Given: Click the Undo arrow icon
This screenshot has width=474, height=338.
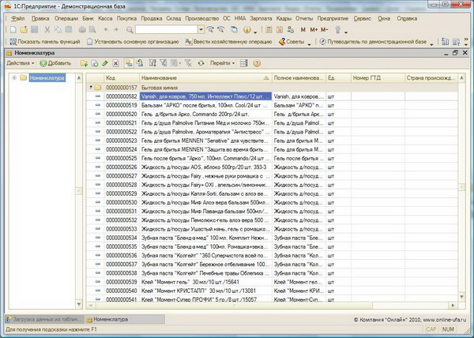Looking at the screenshot, I should coord(106,29).
